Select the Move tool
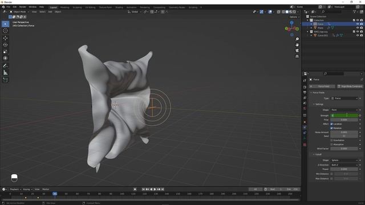The height and width of the screenshot is (205, 365). click(x=5, y=38)
